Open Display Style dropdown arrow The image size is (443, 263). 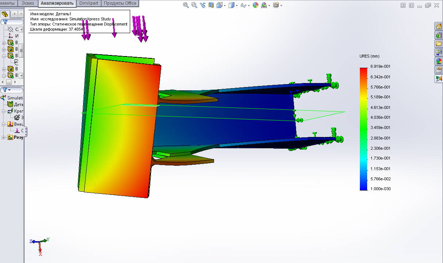point(237,5)
